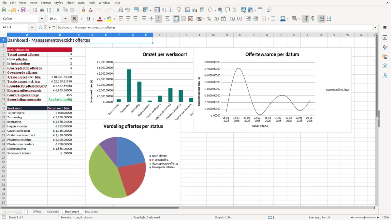Image resolution: width=391 pixels, height=220 pixels.
Task: Open the Sheet menu
Action: pos(70,3)
